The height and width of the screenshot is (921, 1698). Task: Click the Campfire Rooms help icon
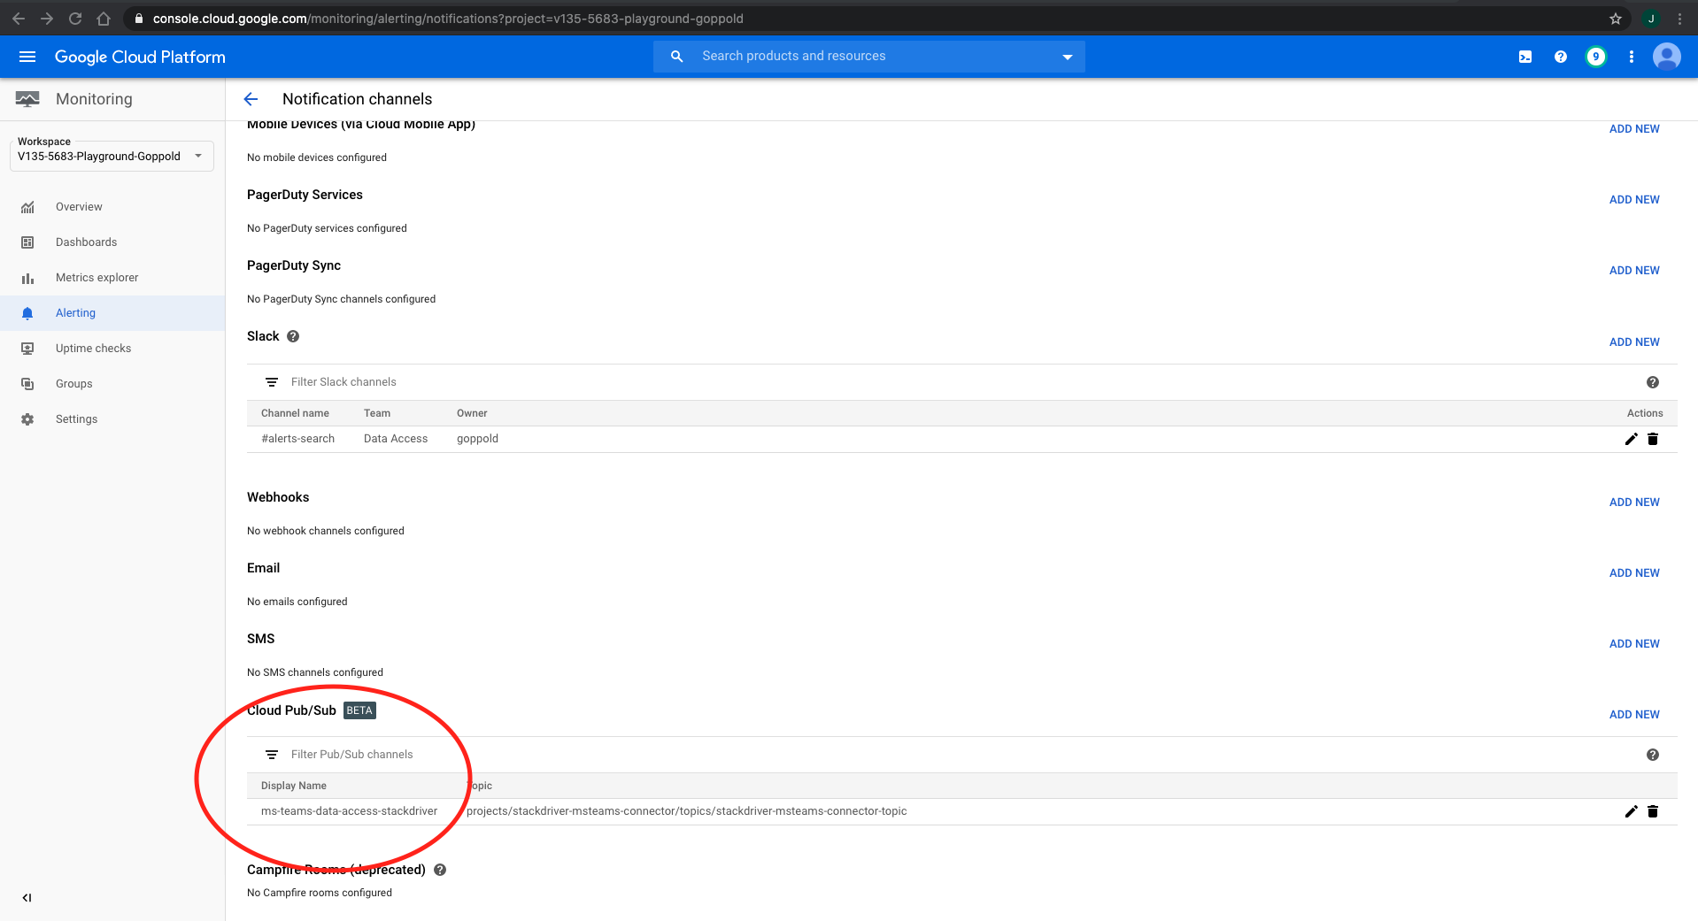pyautogui.click(x=440, y=870)
